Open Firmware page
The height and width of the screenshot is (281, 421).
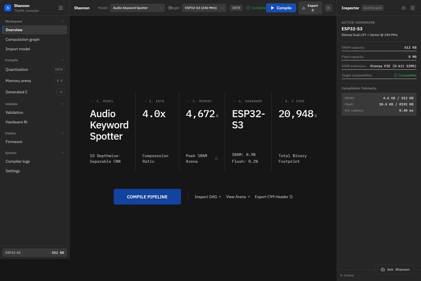point(34,142)
